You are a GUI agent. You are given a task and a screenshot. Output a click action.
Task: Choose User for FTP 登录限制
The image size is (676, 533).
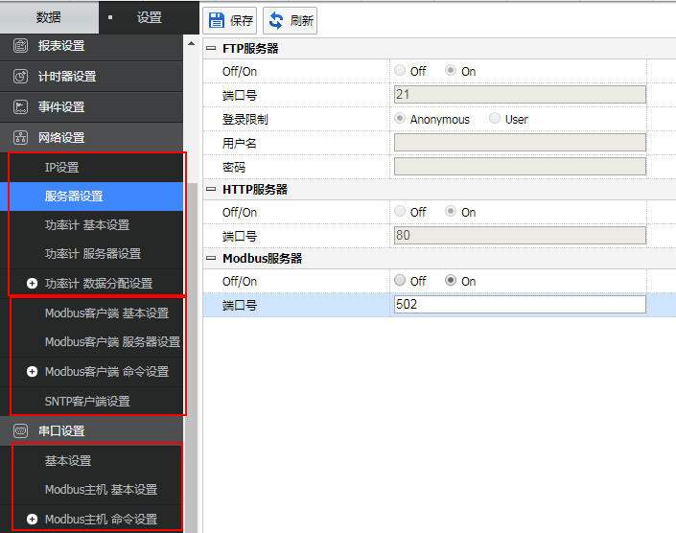point(495,119)
